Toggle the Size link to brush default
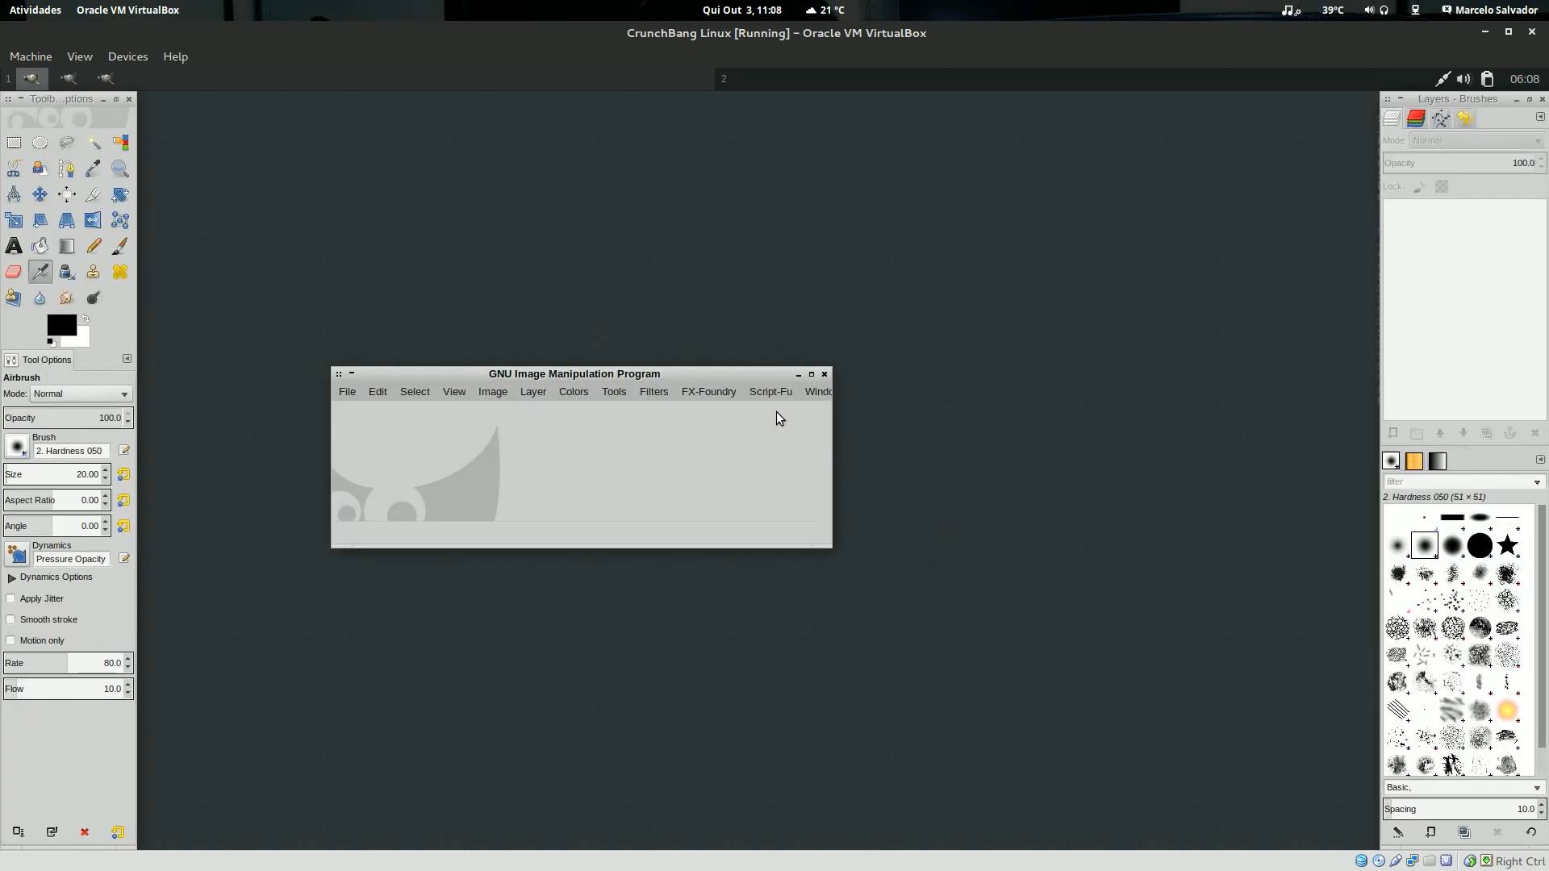The height and width of the screenshot is (871, 1549). click(x=123, y=474)
